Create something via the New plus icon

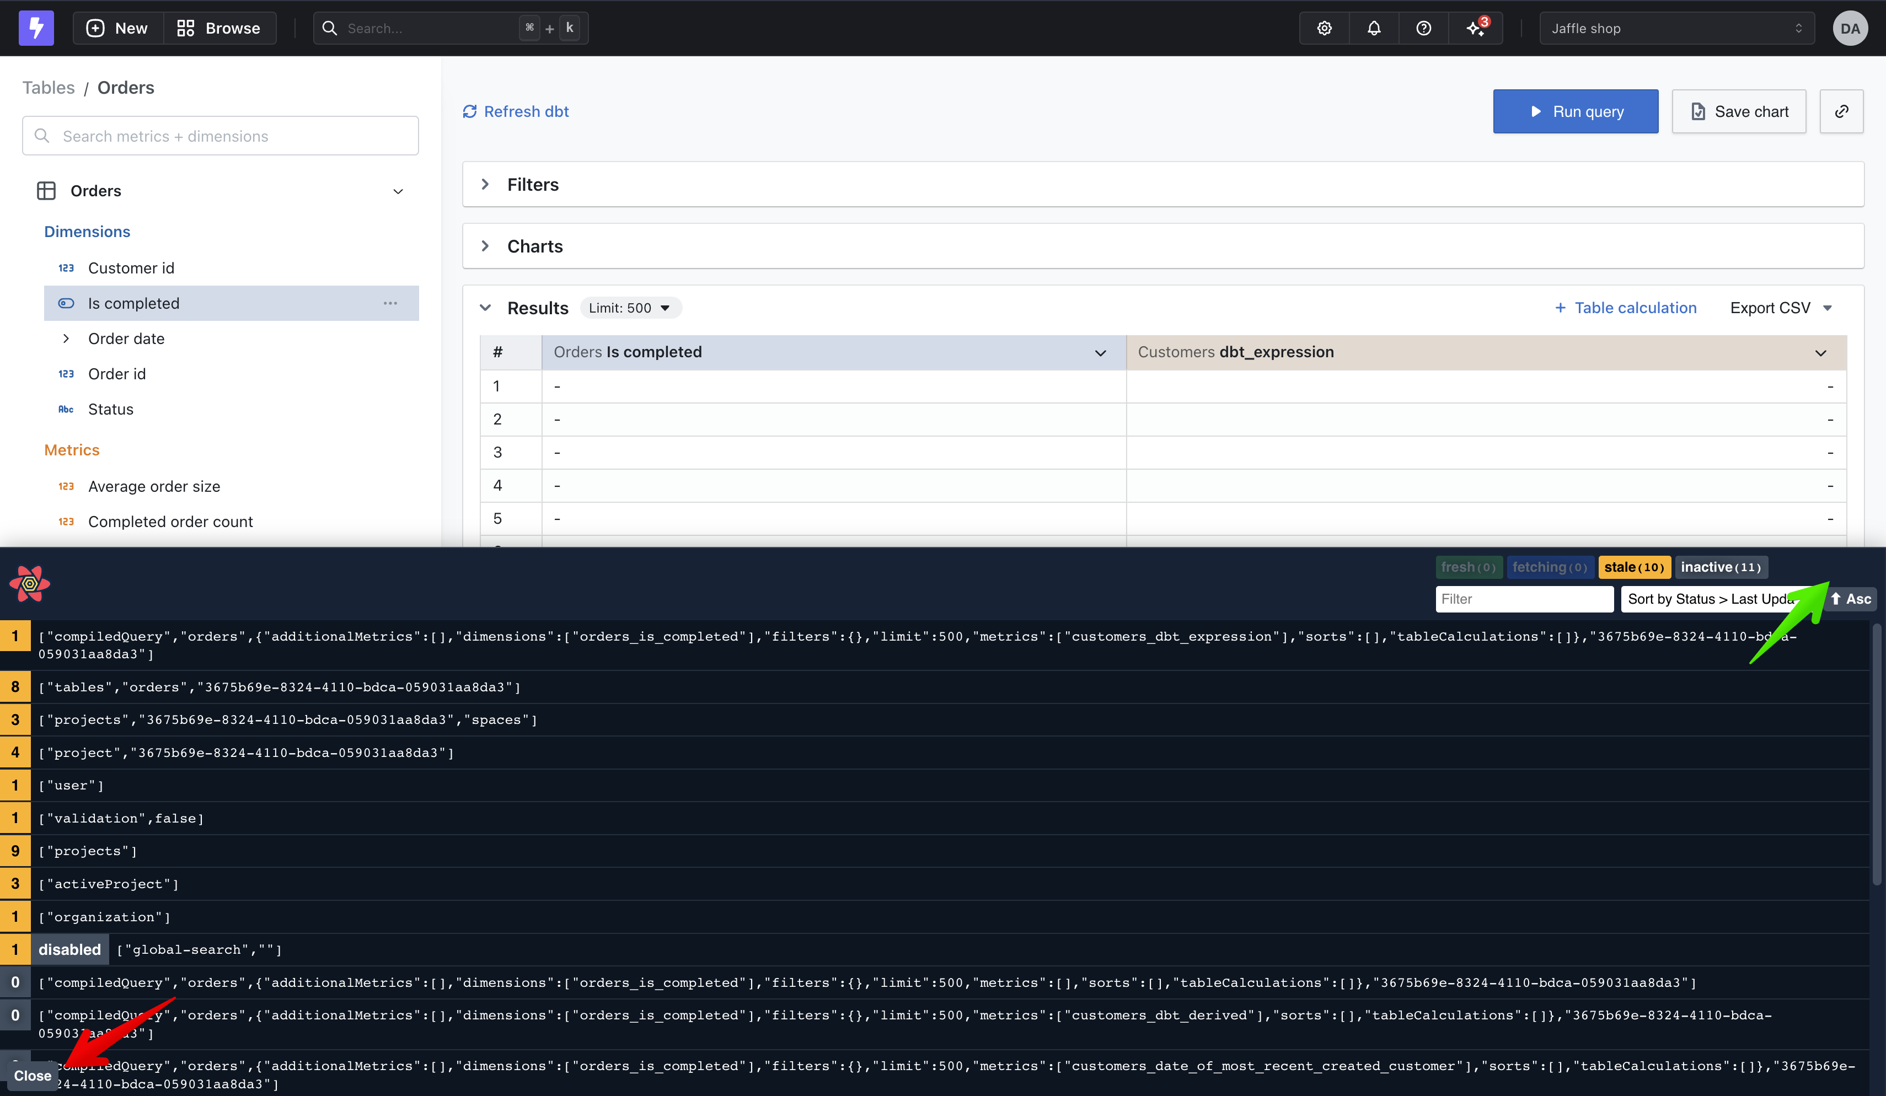coord(95,28)
